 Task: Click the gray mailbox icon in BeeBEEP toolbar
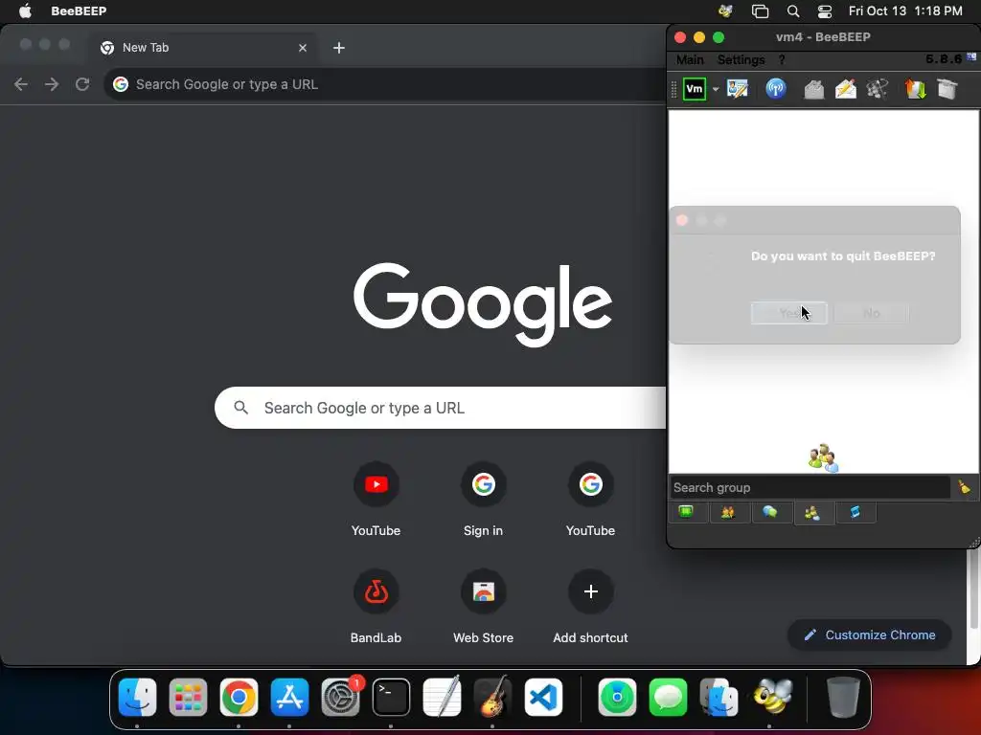click(x=813, y=89)
